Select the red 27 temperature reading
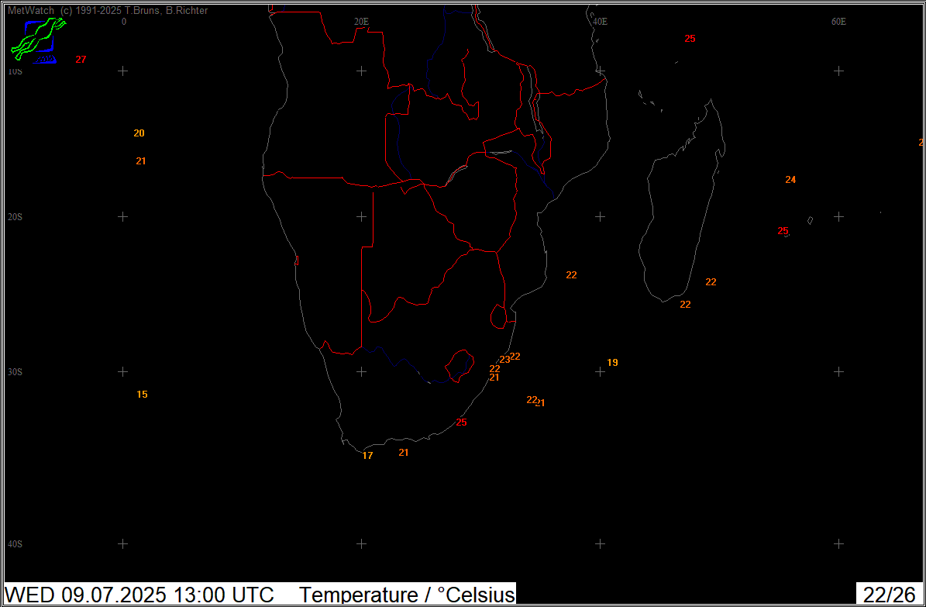 tap(81, 59)
